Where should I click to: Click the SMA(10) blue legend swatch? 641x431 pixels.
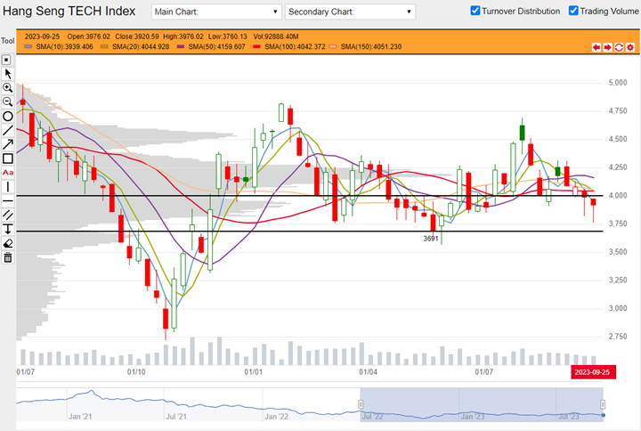pos(28,46)
